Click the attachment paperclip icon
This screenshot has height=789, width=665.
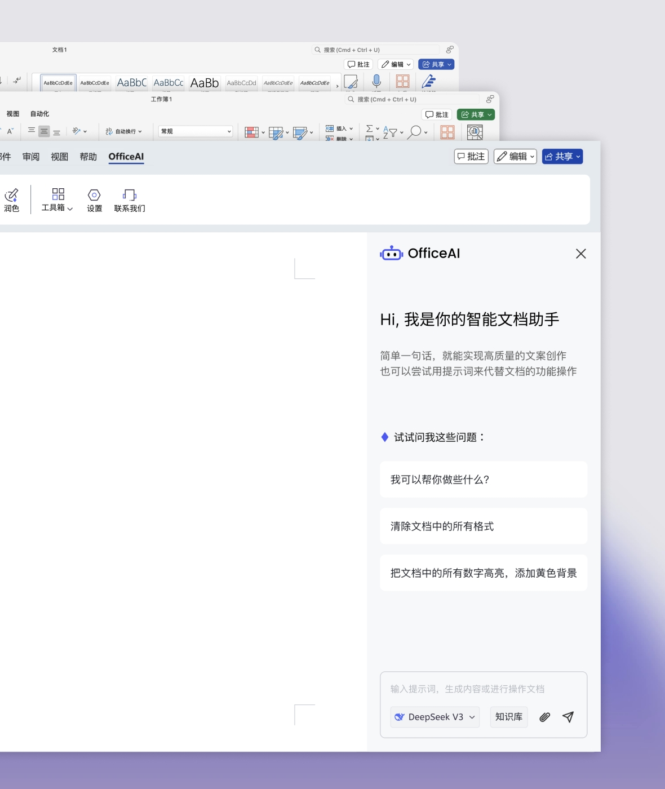tap(544, 717)
